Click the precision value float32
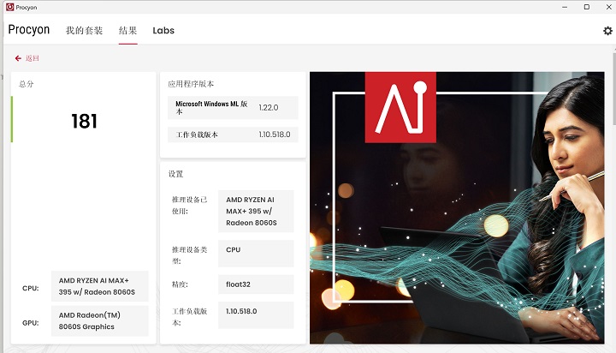 pyautogui.click(x=256, y=284)
